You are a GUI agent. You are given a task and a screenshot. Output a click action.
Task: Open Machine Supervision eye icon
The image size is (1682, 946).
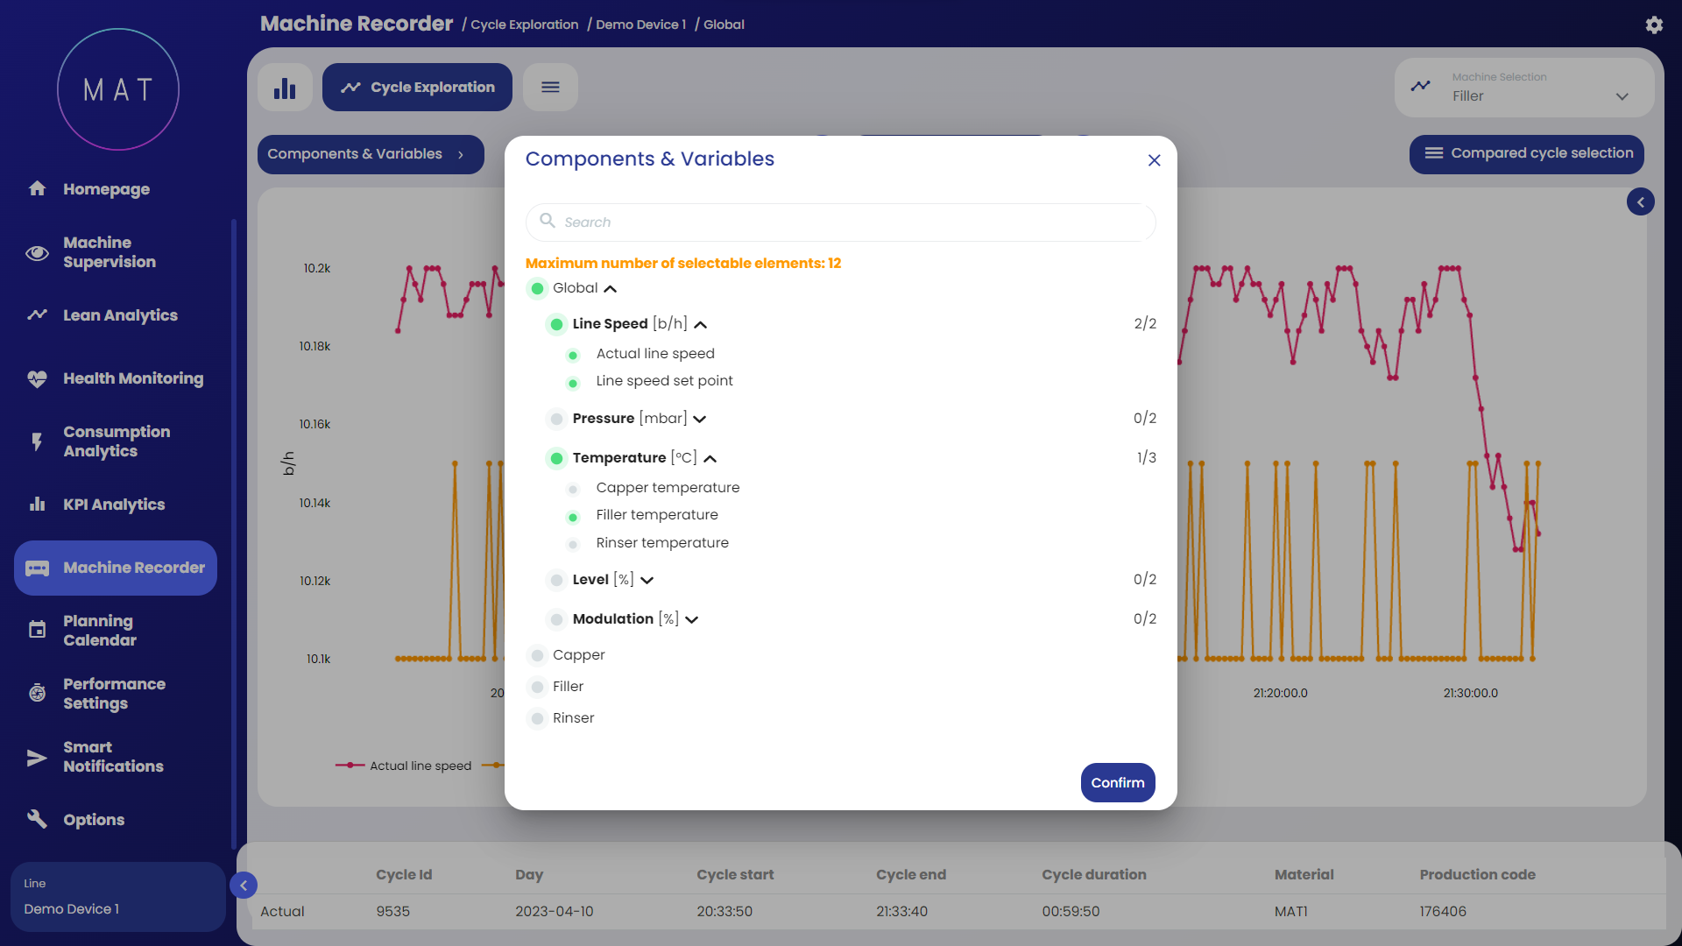(x=37, y=252)
